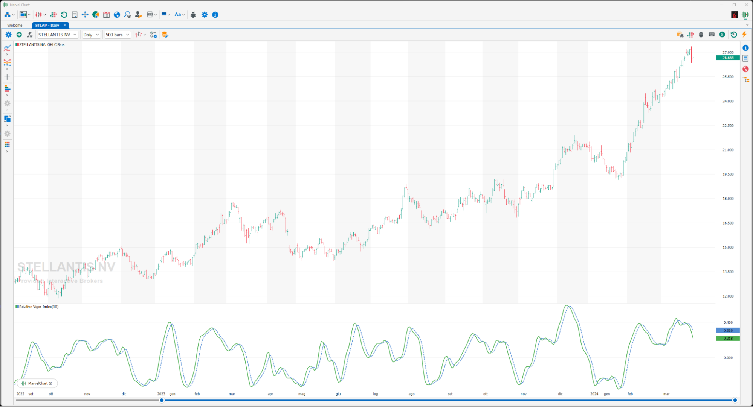
Task: Click the right handle of time range slider
Action: (735, 400)
